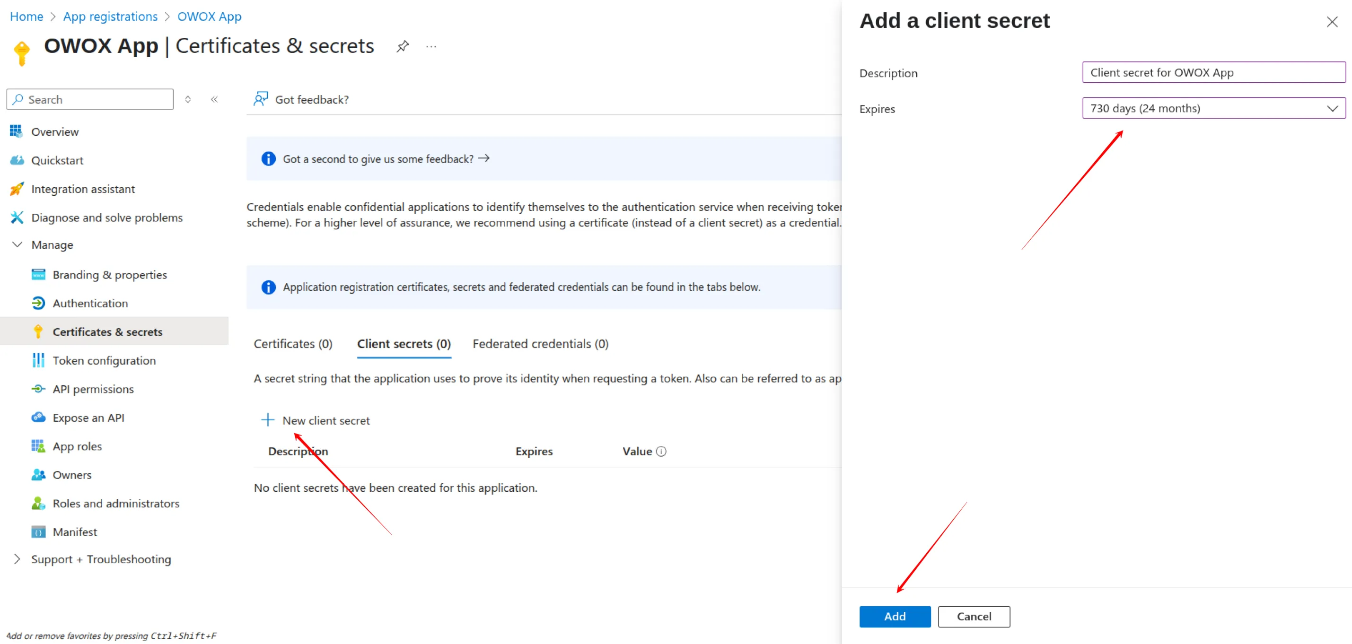Select Overview in the sidebar

tap(56, 131)
